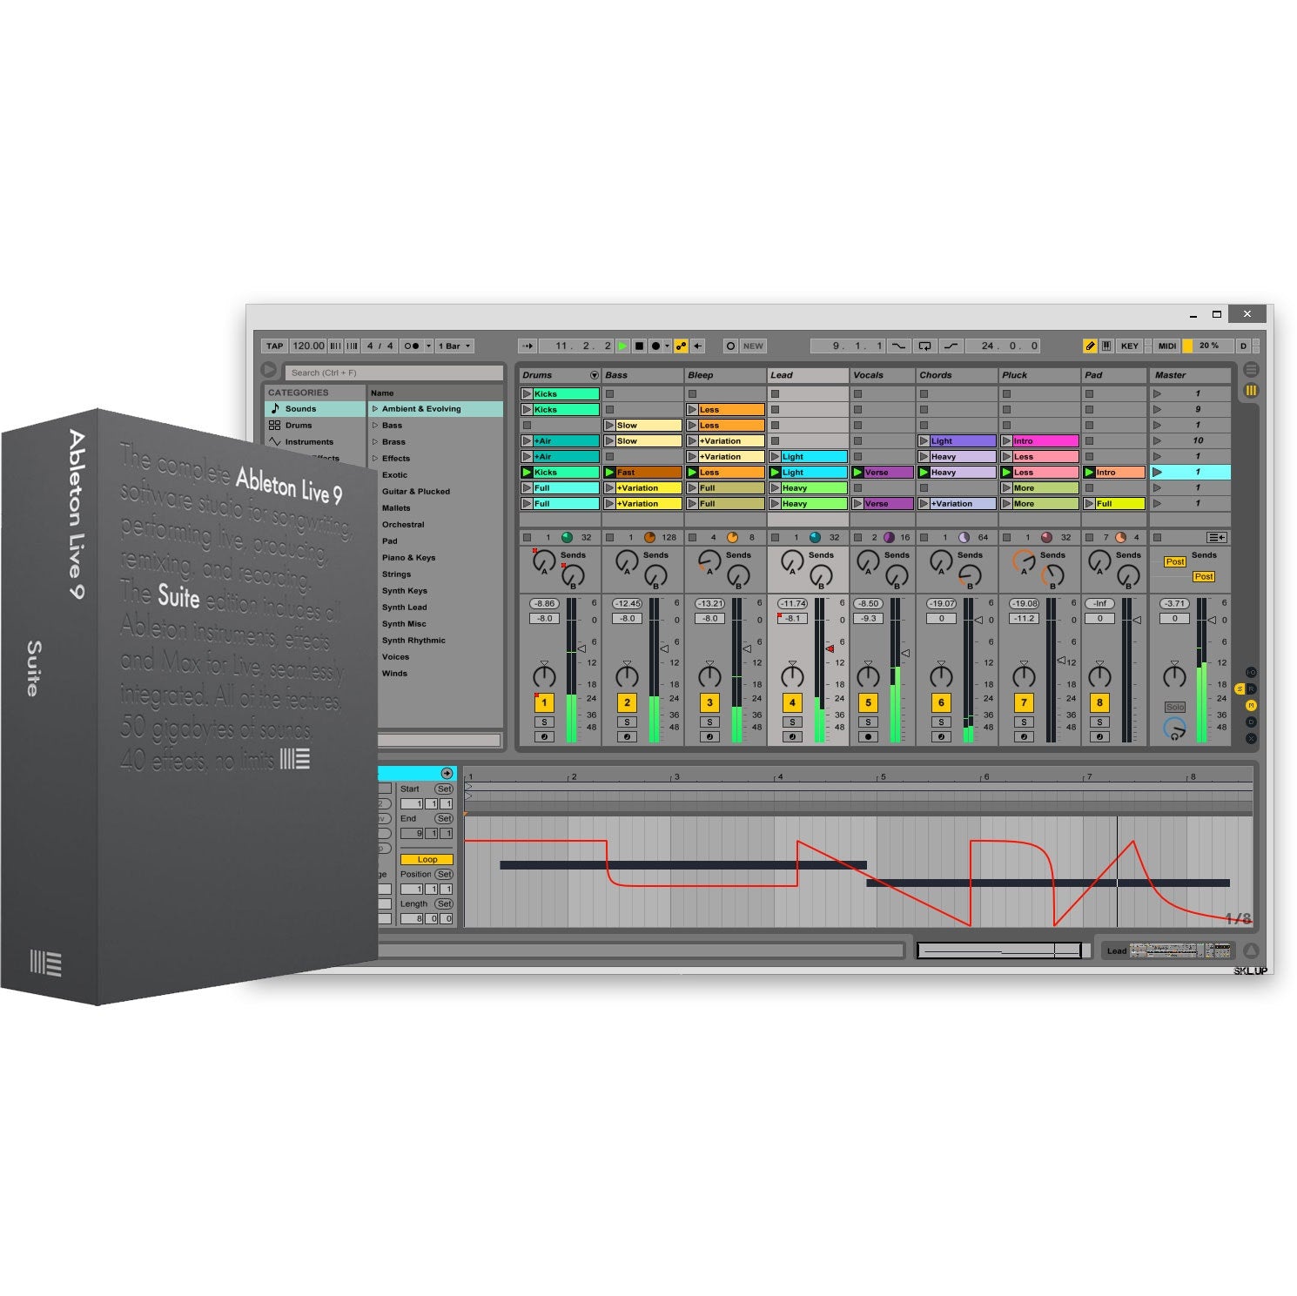Select Instruments category in browser
1297x1296 pixels.
click(315, 441)
